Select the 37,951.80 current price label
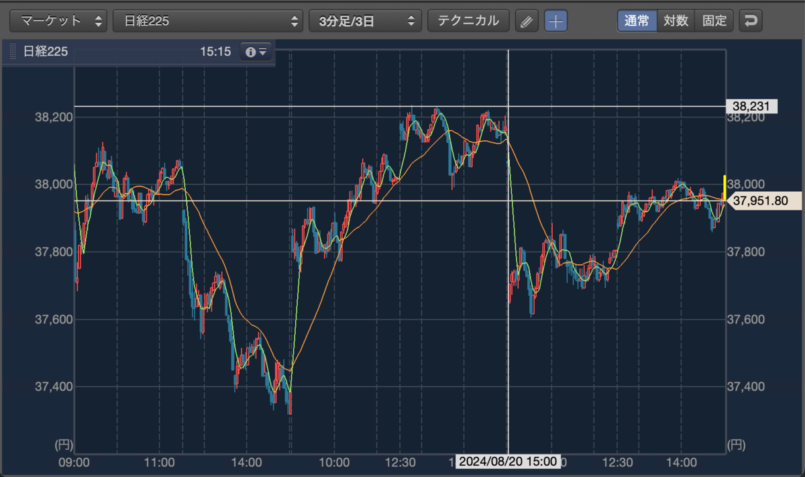The width and height of the screenshot is (805, 477). pyautogui.click(x=764, y=201)
